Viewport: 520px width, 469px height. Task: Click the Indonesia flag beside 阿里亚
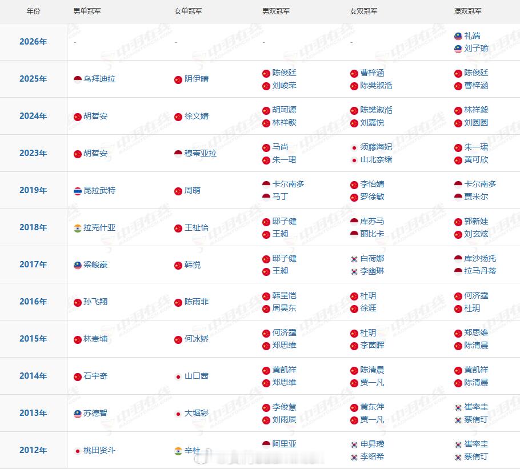[x=266, y=444]
